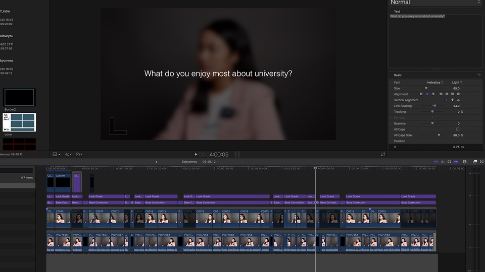Click the timeline playhead marker
Viewport: 485px width, 272px height.
[x=315, y=168]
